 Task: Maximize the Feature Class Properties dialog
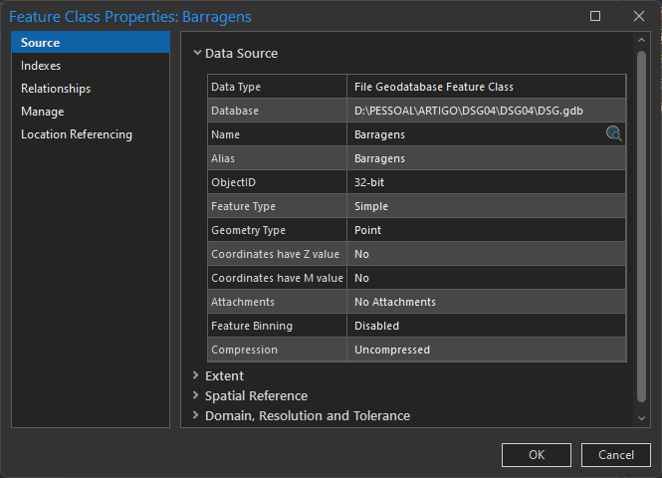595,16
